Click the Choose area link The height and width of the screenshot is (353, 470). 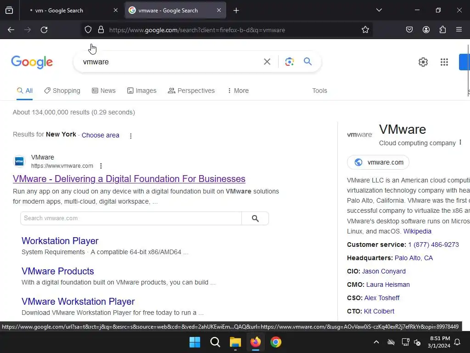[101, 136]
